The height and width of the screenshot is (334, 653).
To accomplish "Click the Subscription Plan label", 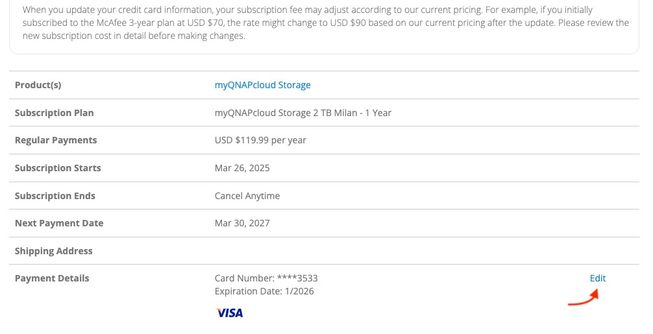I will click(x=54, y=113).
